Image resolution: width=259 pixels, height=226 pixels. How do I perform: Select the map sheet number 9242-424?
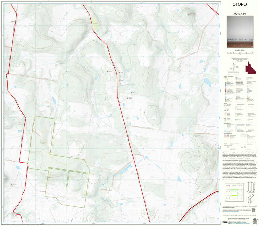[x=240, y=14]
